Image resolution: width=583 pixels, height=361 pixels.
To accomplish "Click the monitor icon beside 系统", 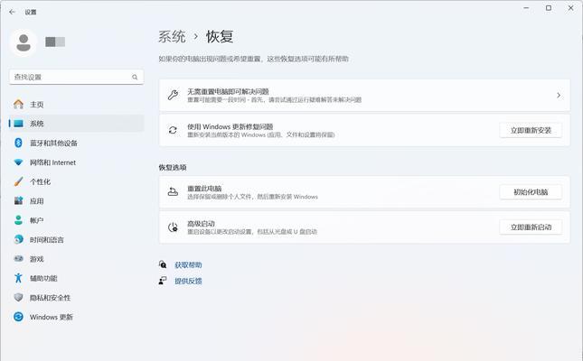I will (x=18, y=124).
